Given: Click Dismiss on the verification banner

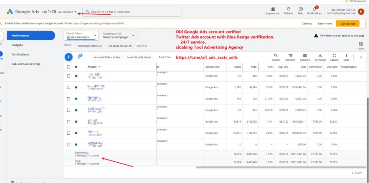Looking at the screenshot, I should tap(307, 24).
